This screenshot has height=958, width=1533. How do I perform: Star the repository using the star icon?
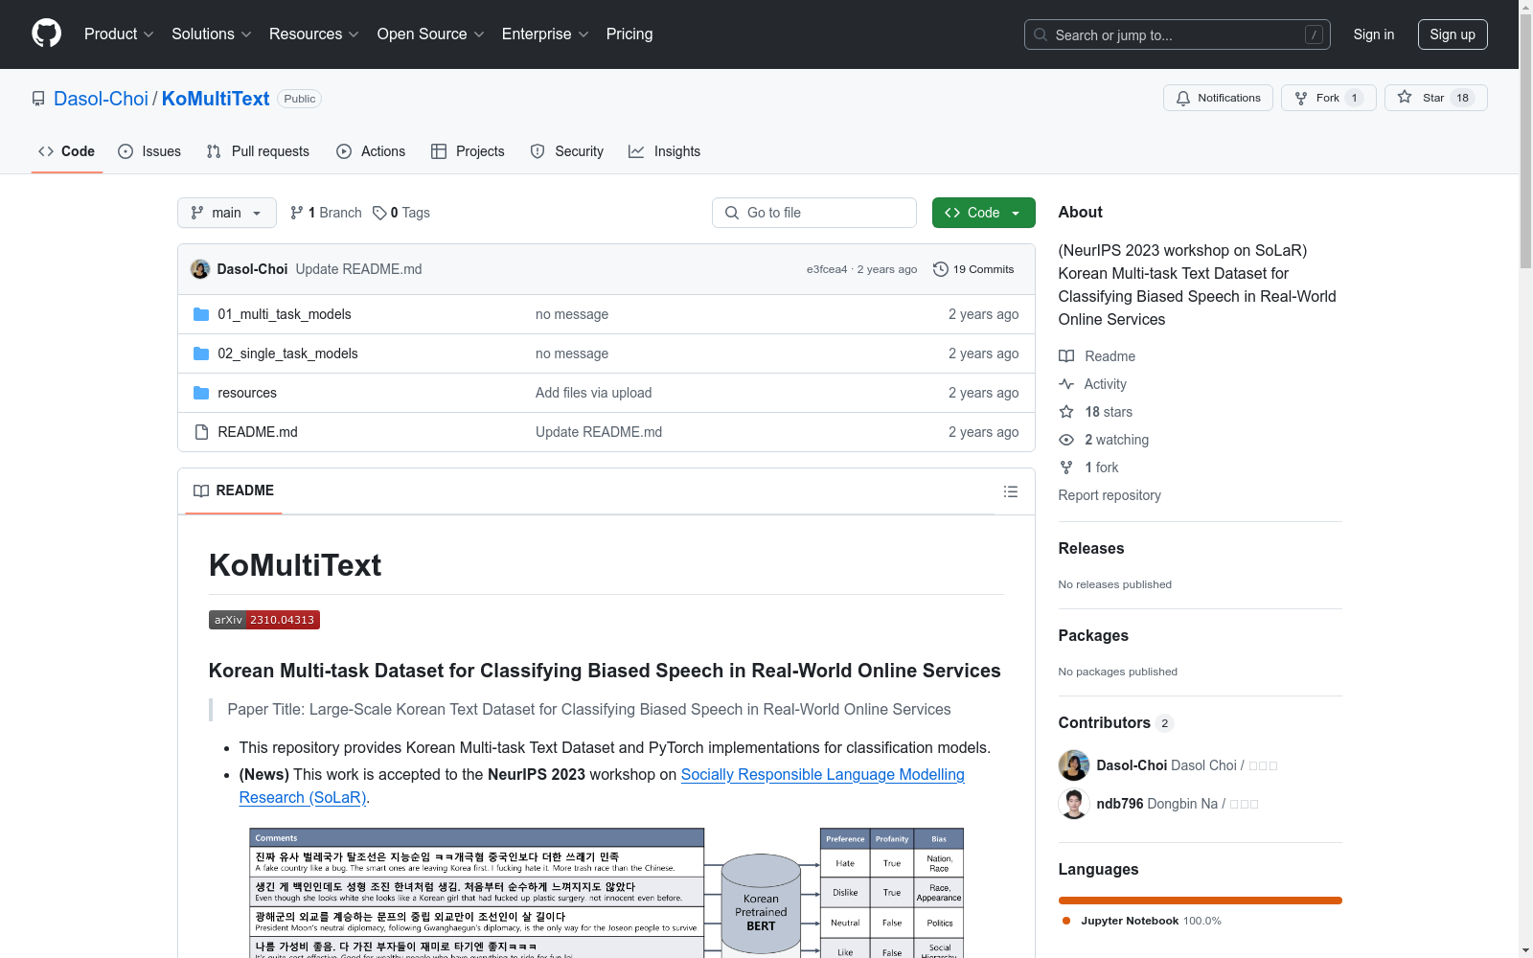(1405, 97)
